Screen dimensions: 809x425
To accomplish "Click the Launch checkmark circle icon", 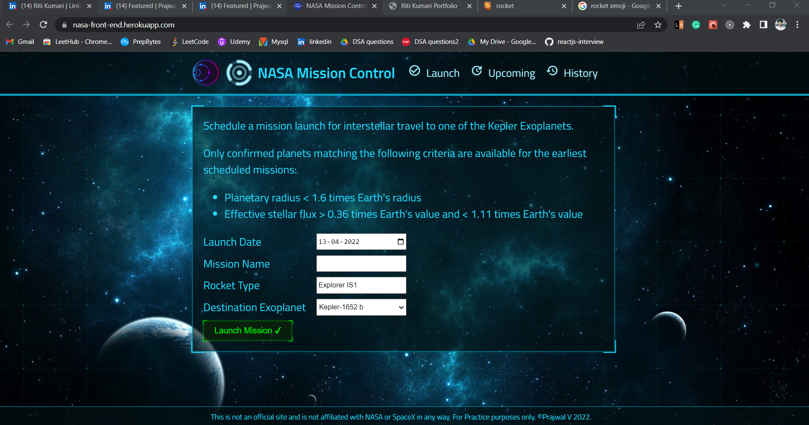I will (415, 71).
